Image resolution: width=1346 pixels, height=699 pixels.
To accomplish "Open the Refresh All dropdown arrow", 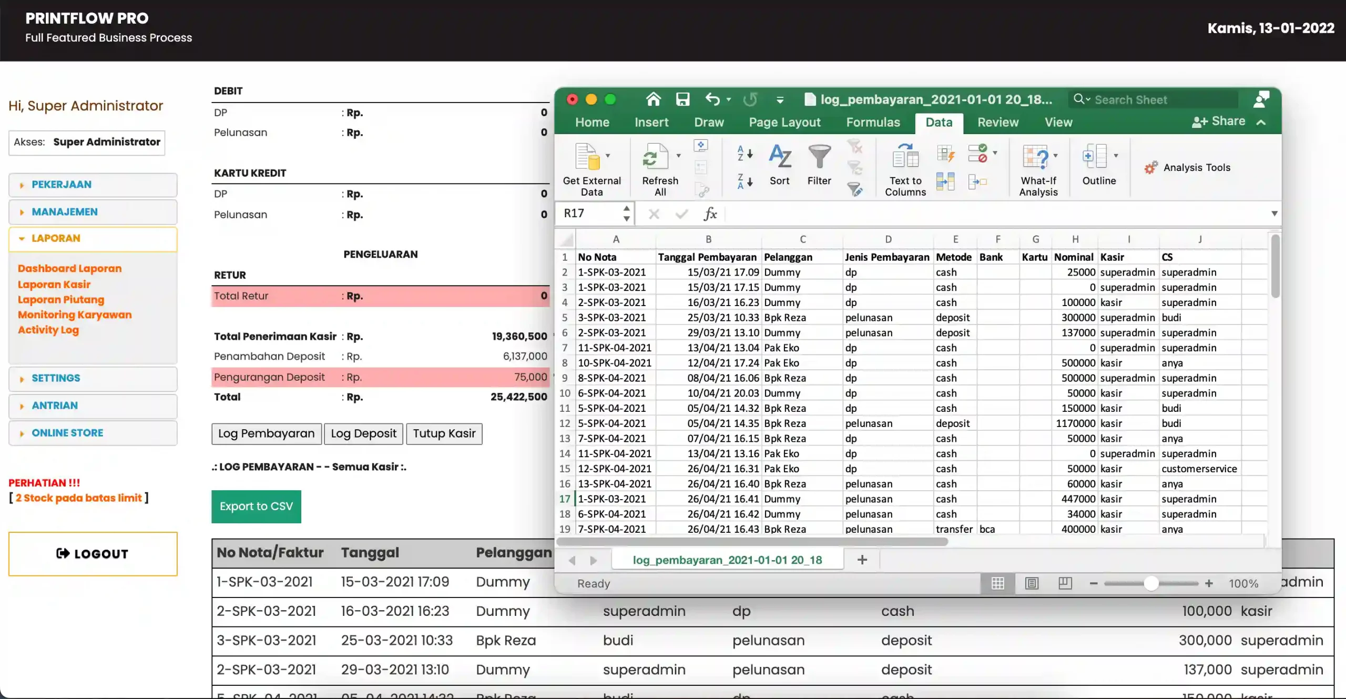I will pyautogui.click(x=678, y=156).
